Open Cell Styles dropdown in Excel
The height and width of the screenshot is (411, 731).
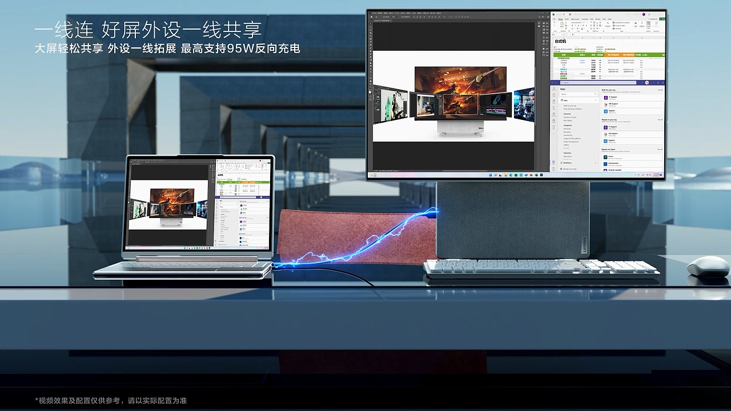coord(618,29)
